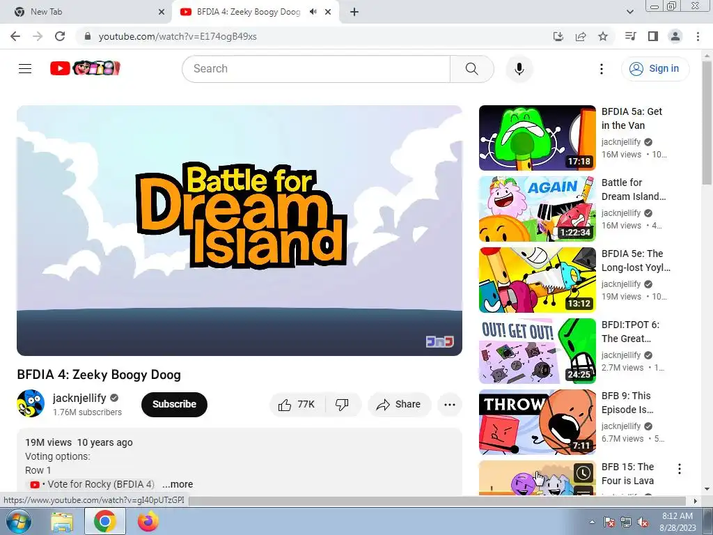Viewport: 713px width, 535px height.
Task: Click the taskbar clock showing 8:12 AM
Action: click(677, 522)
